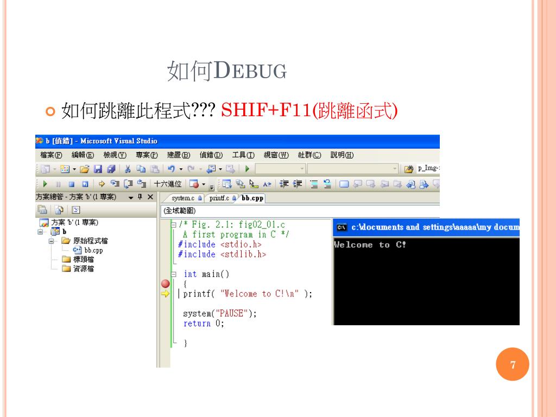Viewport: 556px width, 417px height.
Task: Click the Redo arrow icon
Action: point(191,169)
